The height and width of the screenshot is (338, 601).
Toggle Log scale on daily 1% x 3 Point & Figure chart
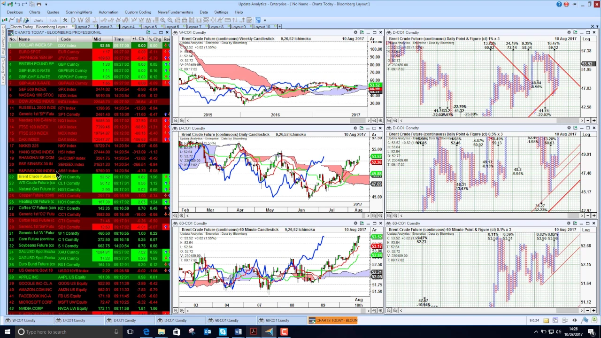pos(586,39)
